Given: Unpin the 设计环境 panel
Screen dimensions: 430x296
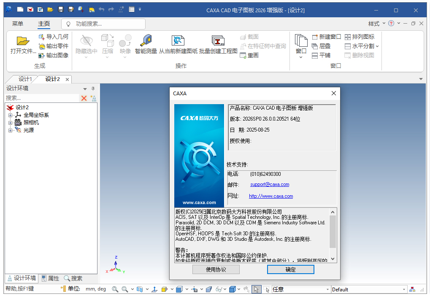Looking at the screenshot, I should 92,89.
